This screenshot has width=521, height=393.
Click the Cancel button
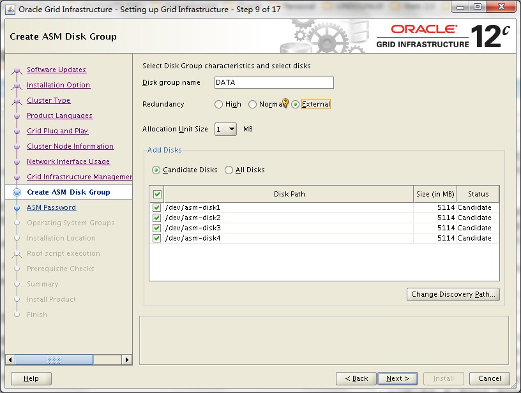[x=490, y=378]
